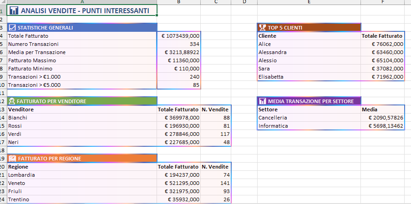The height and width of the screenshot is (204, 411).
Task: Click Veneto's total of € 521295,000
Action: point(178,183)
